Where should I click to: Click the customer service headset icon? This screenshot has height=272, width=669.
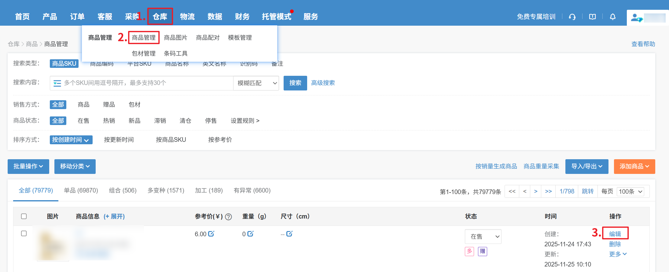click(x=572, y=17)
